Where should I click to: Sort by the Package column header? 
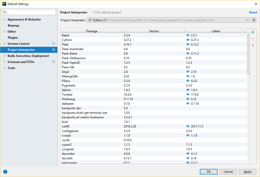click(91, 31)
